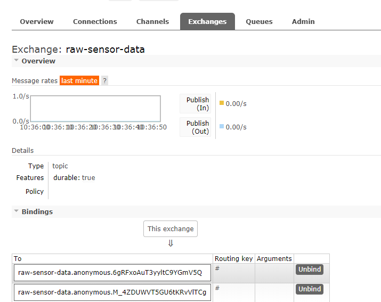Image resolution: width=381 pixels, height=302 pixels.
Task: Click the 'Arguments' column header
Action: point(274,259)
